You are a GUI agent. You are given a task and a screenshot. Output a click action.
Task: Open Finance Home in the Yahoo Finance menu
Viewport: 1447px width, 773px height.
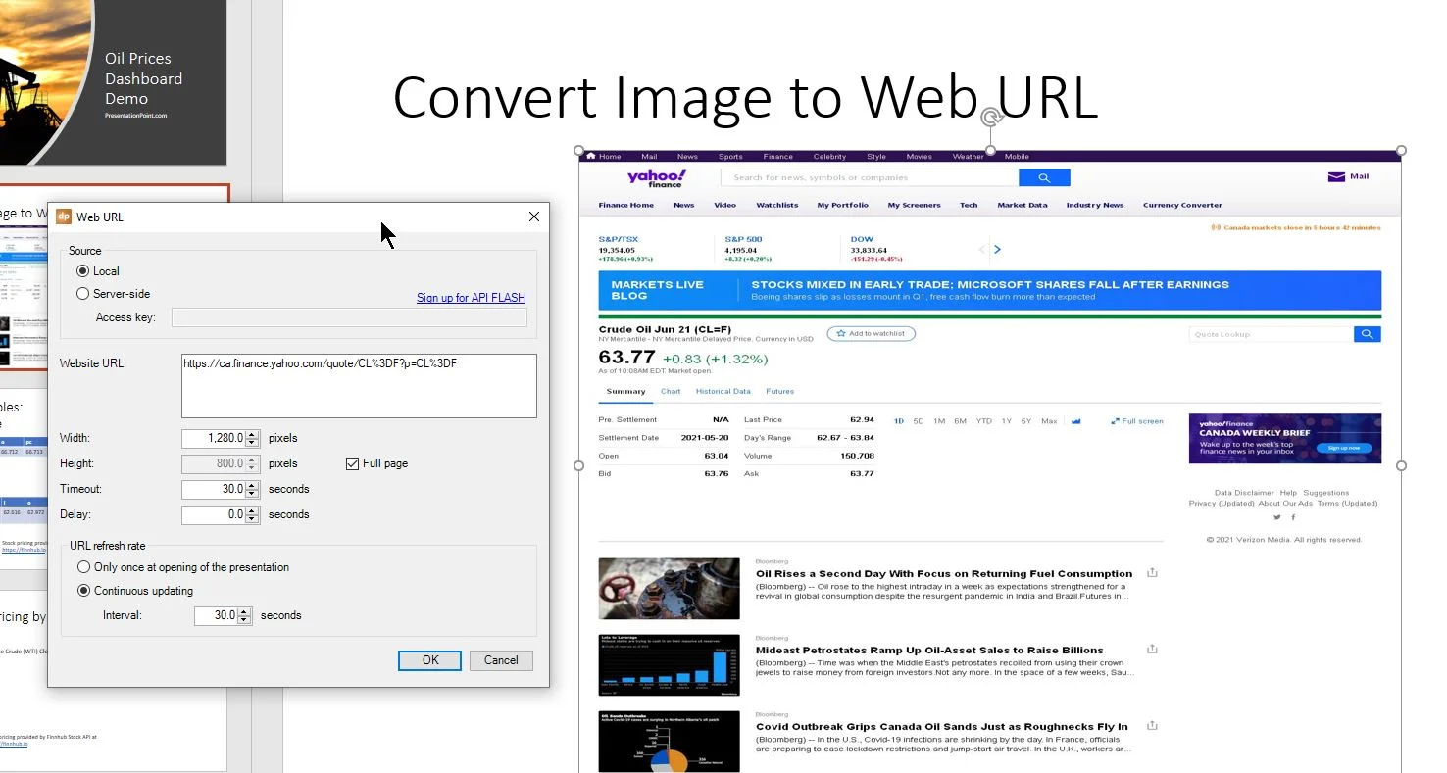pyautogui.click(x=626, y=206)
